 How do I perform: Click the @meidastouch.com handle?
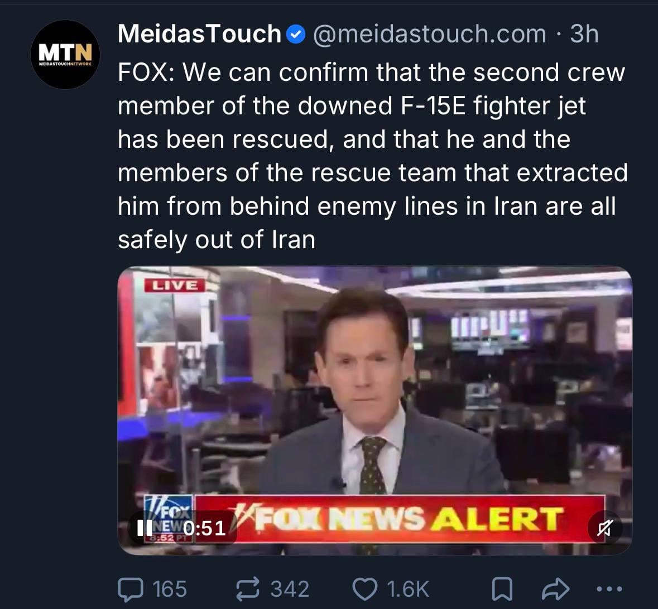430,34
